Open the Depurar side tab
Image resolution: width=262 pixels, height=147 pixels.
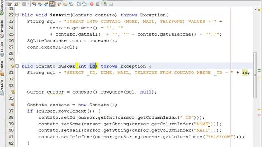2,7
